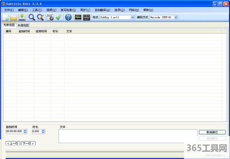Click the start time spinner arrows

pos(25,131)
